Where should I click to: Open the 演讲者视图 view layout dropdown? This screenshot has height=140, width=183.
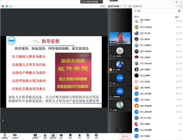[115, 6]
